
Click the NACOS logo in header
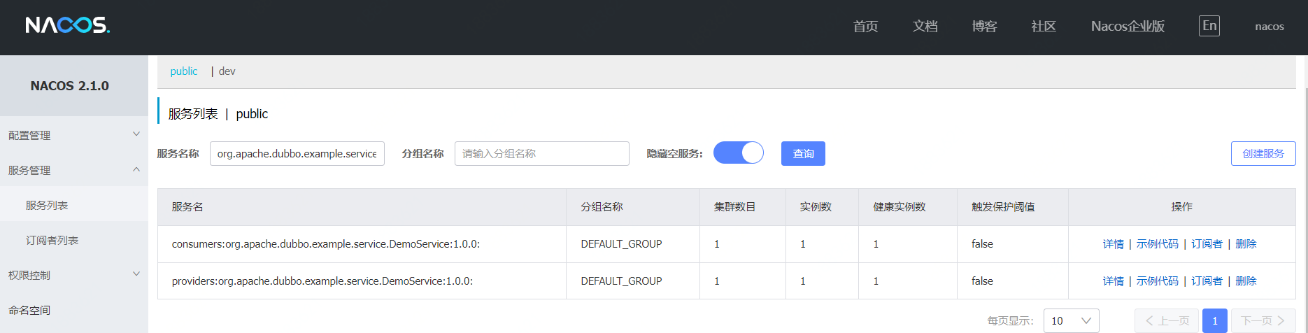[x=68, y=26]
